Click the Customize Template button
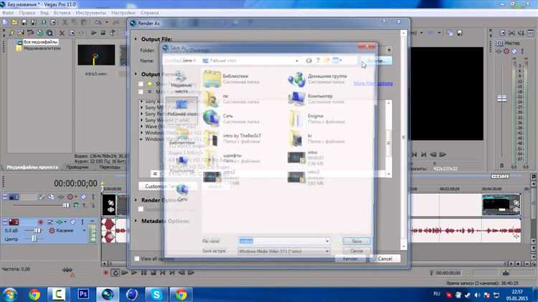This screenshot has height=302, width=538. tap(167, 187)
